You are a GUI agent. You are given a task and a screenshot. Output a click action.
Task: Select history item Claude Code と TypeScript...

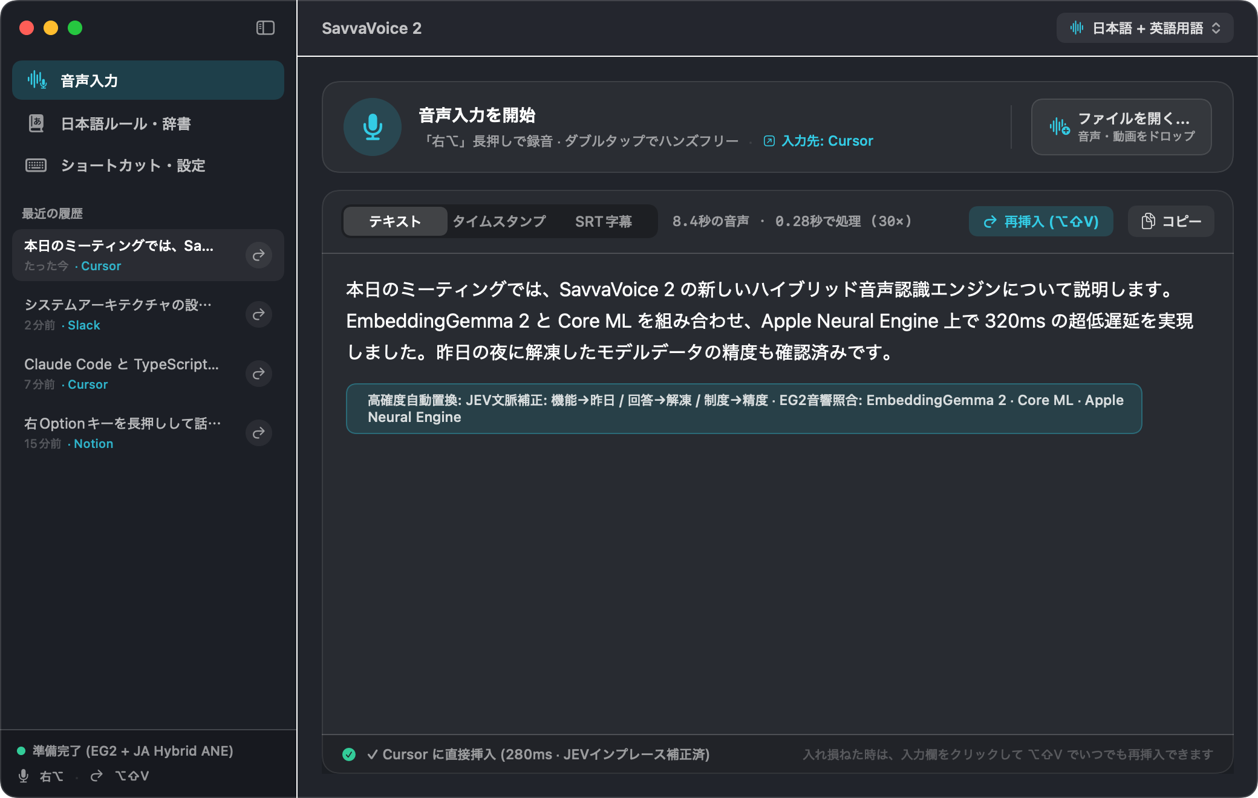pos(148,374)
